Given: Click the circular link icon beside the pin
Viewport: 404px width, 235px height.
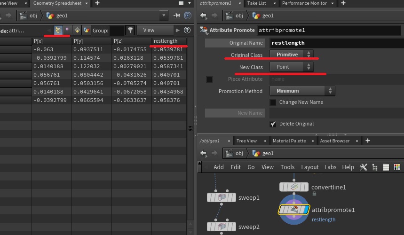Looking at the screenshot, I should tap(188, 16).
